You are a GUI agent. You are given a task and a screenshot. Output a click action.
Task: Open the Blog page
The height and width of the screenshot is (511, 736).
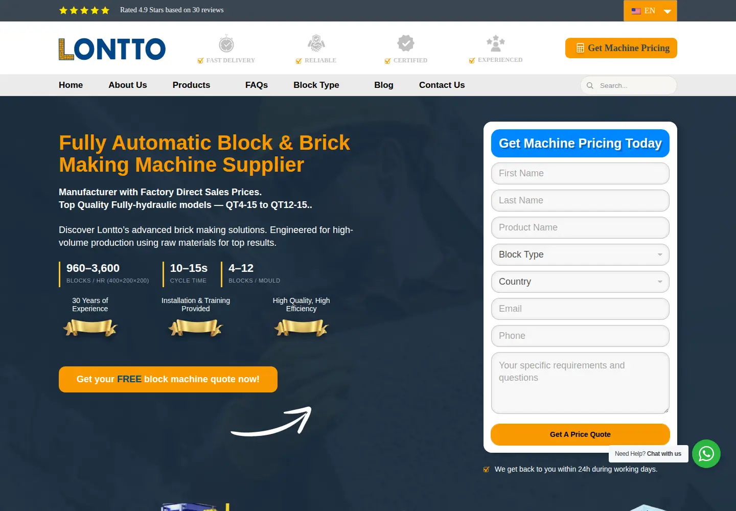[384, 85]
